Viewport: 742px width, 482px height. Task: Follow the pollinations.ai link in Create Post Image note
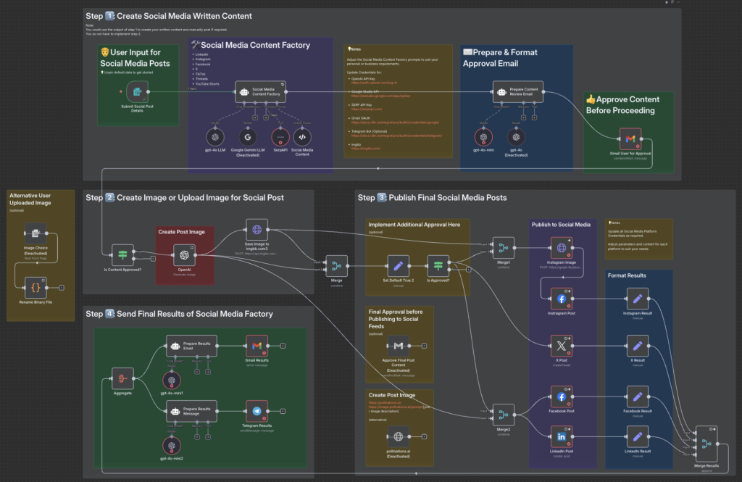pyautogui.click(x=384, y=402)
